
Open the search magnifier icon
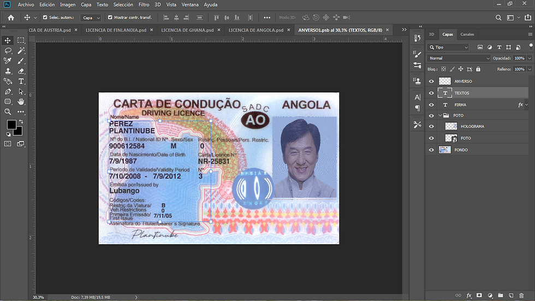[498, 17]
